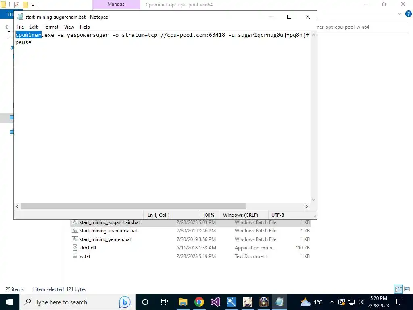The image size is (413, 310).
Task: Open the Quick Access Toolbar dropdown arrow
Action: tap(33, 5)
